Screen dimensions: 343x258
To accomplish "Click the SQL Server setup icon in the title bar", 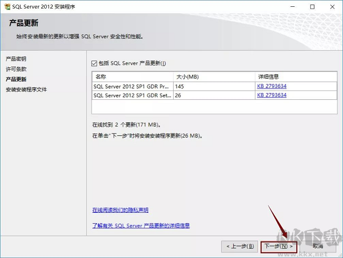I will pos(7,7).
